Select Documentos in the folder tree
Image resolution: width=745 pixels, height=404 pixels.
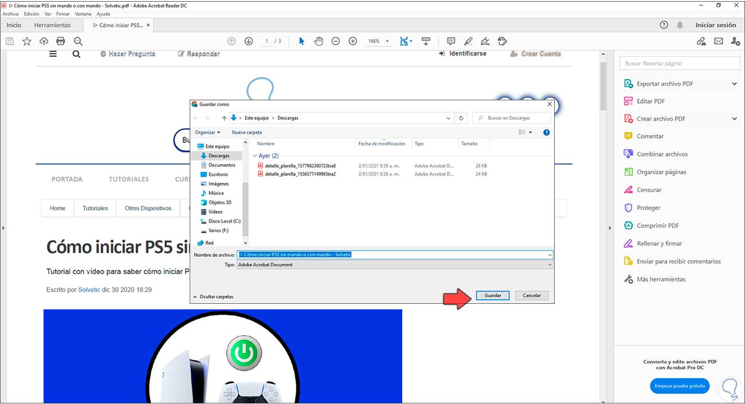(x=218, y=165)
